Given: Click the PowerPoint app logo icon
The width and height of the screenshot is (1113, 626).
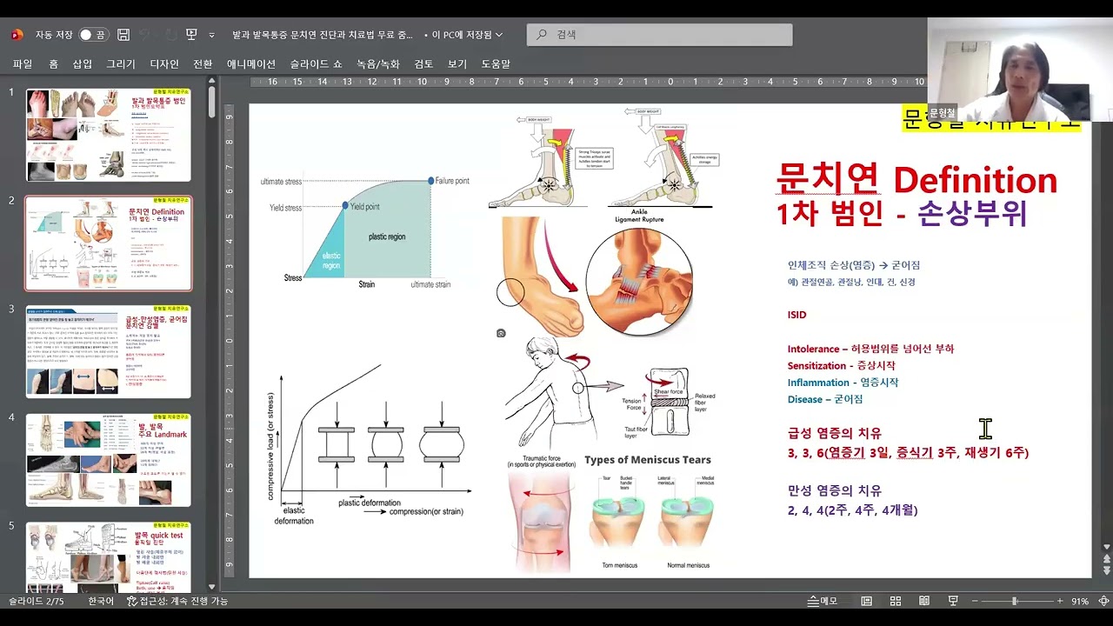Looking at the screenshot, I should coord(17,35).
